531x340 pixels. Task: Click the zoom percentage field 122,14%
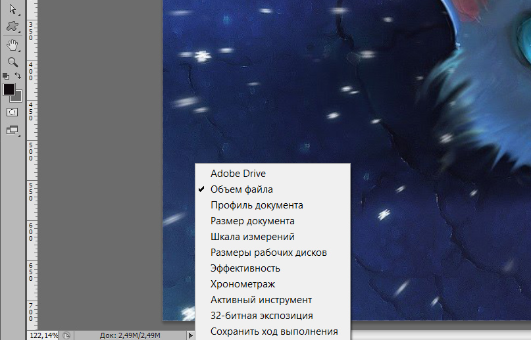[x=43, y=335]
